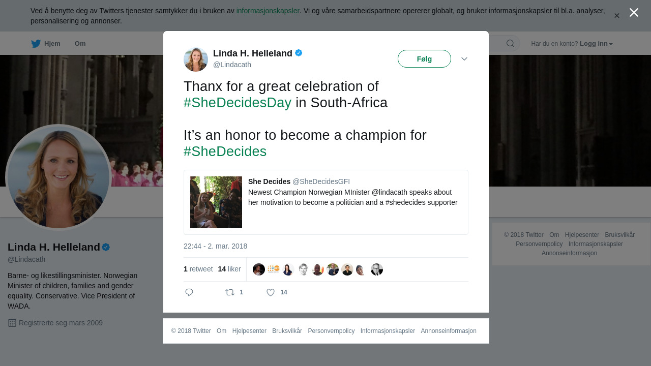Open quoted She Decides tweet thumbnail
This screenshot has height=366, width=651.
pos(216,202)
